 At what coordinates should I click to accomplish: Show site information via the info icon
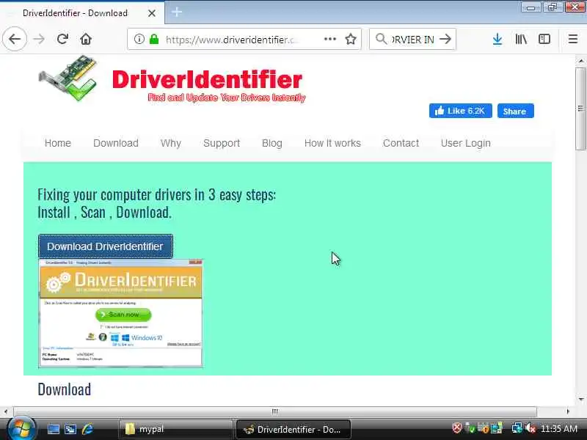pyautogui.click(x=139, y=39)
